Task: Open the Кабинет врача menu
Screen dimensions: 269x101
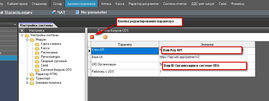Action: click(17, 4)
